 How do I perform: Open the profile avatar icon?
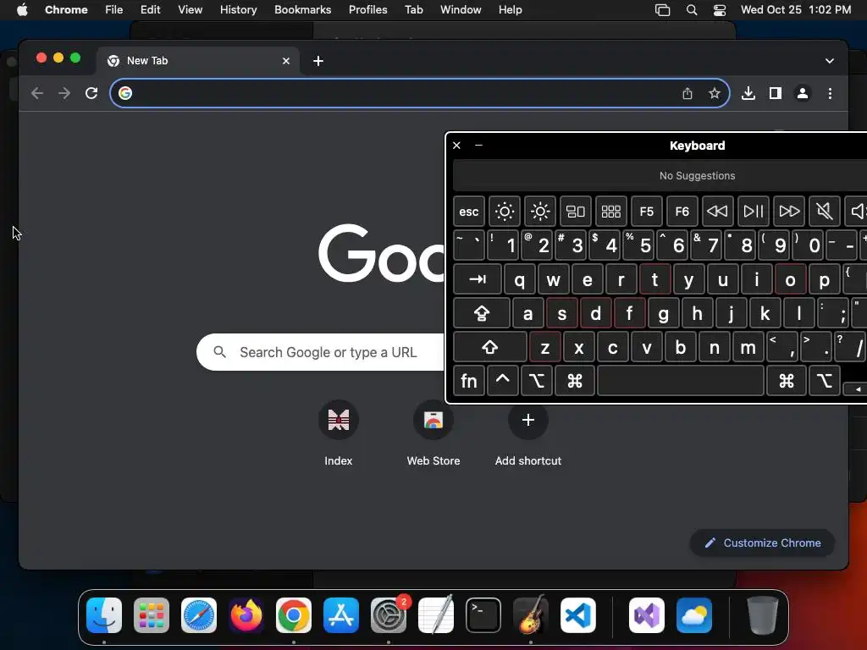pyautogui.click(x=803, y=93)
